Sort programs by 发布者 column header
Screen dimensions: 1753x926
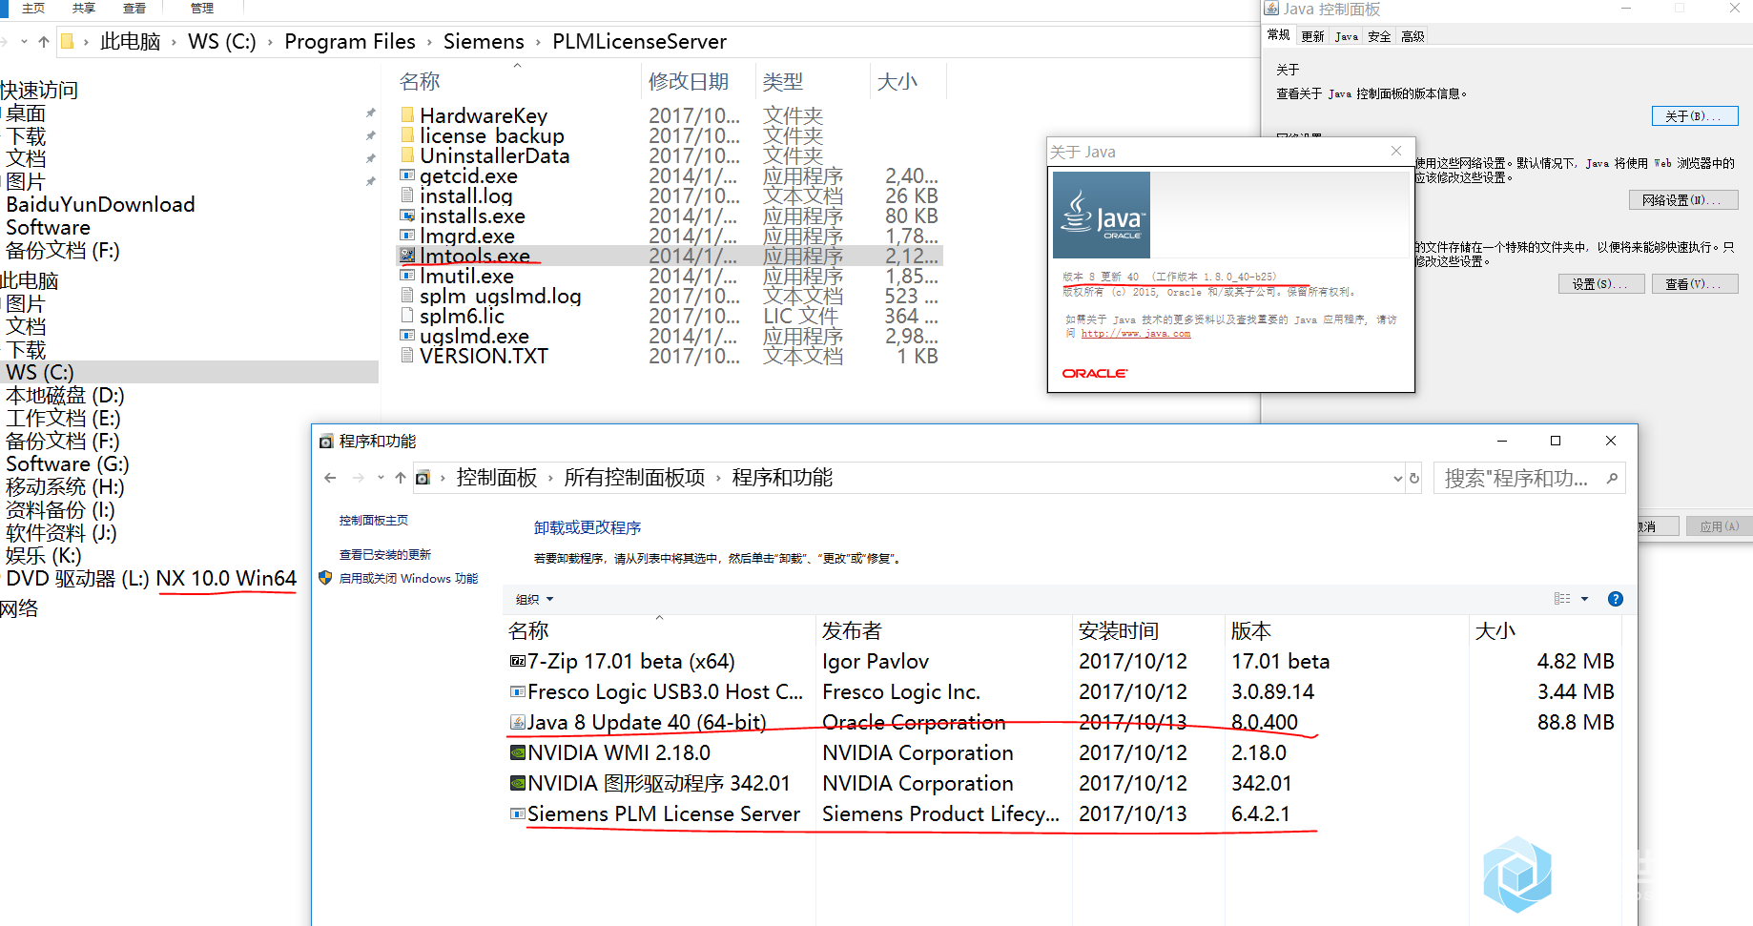tap(944, 630)
